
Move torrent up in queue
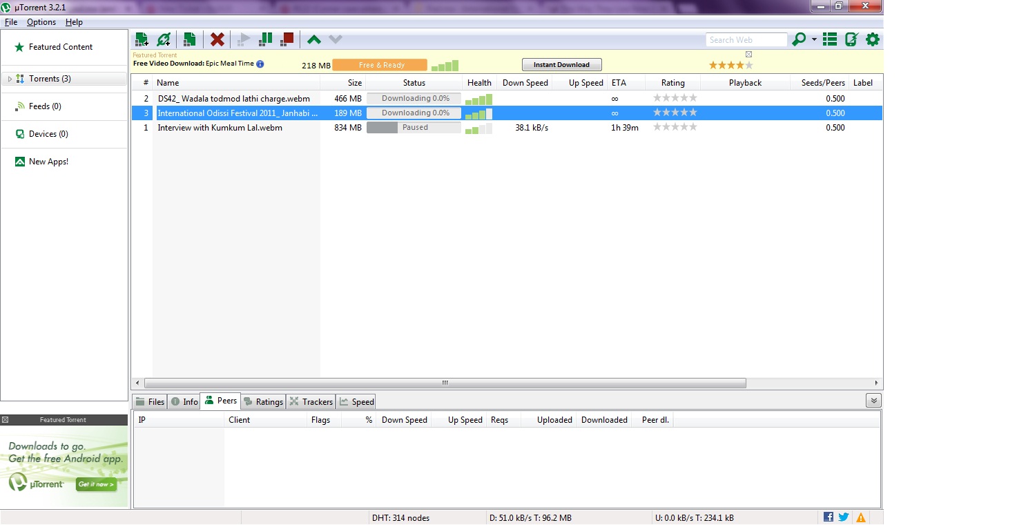pos(314,39)
